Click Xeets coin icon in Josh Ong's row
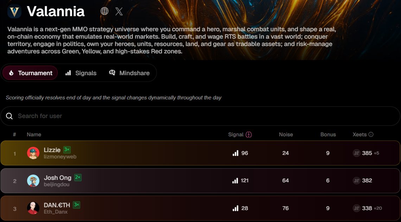The height and width of the screenshot is (222, 401). tap(356, 181)
